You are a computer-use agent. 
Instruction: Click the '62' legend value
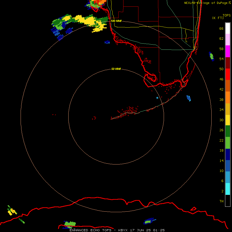(x=221, y=38)
